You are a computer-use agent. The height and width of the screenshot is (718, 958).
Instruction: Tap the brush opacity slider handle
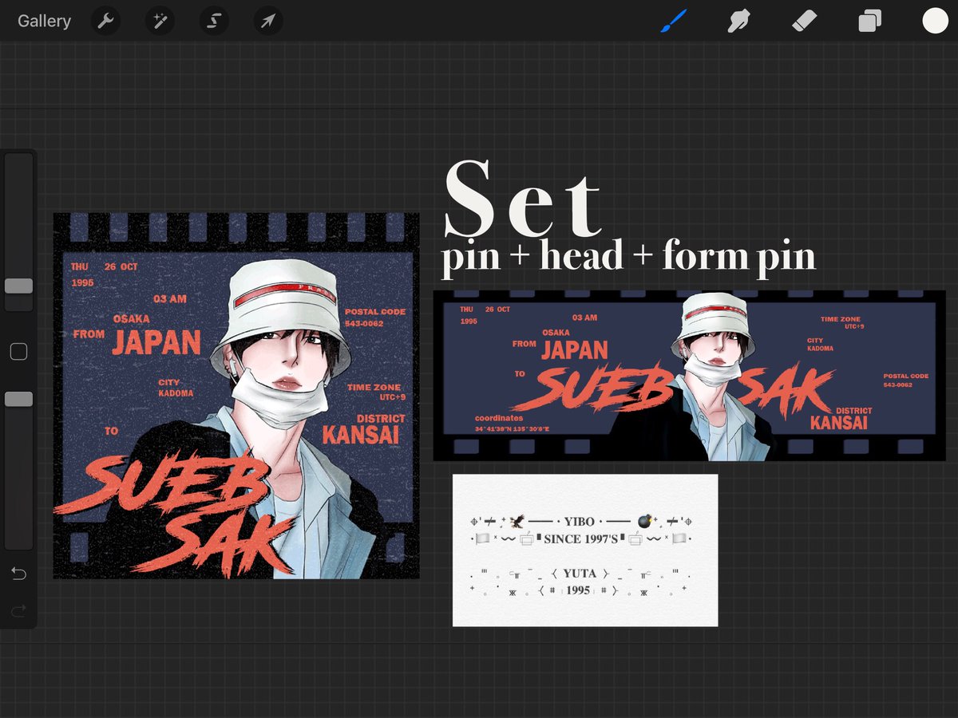click(x=18, y=399)
